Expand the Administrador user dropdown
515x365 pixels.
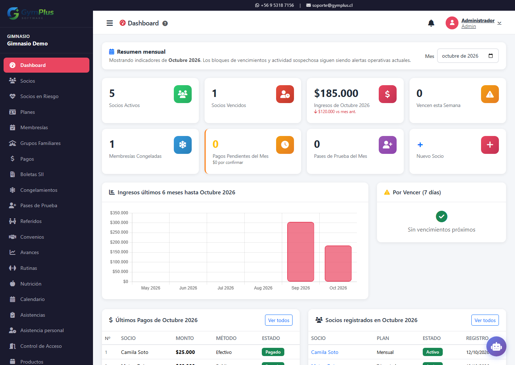pos(500,23)
